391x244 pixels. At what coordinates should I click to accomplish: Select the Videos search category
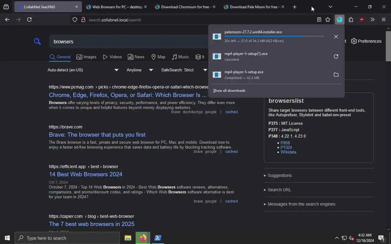click(x=112, y=57)
